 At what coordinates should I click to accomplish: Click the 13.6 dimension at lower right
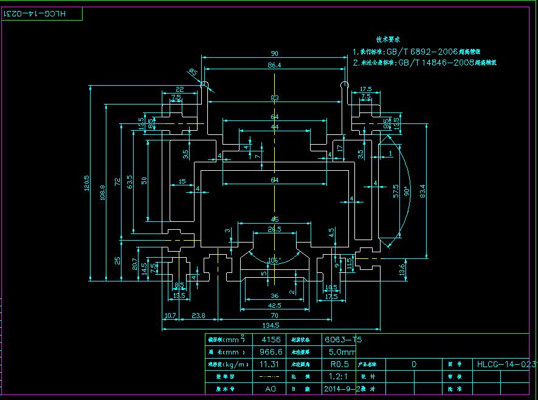(x=402, y=270)
